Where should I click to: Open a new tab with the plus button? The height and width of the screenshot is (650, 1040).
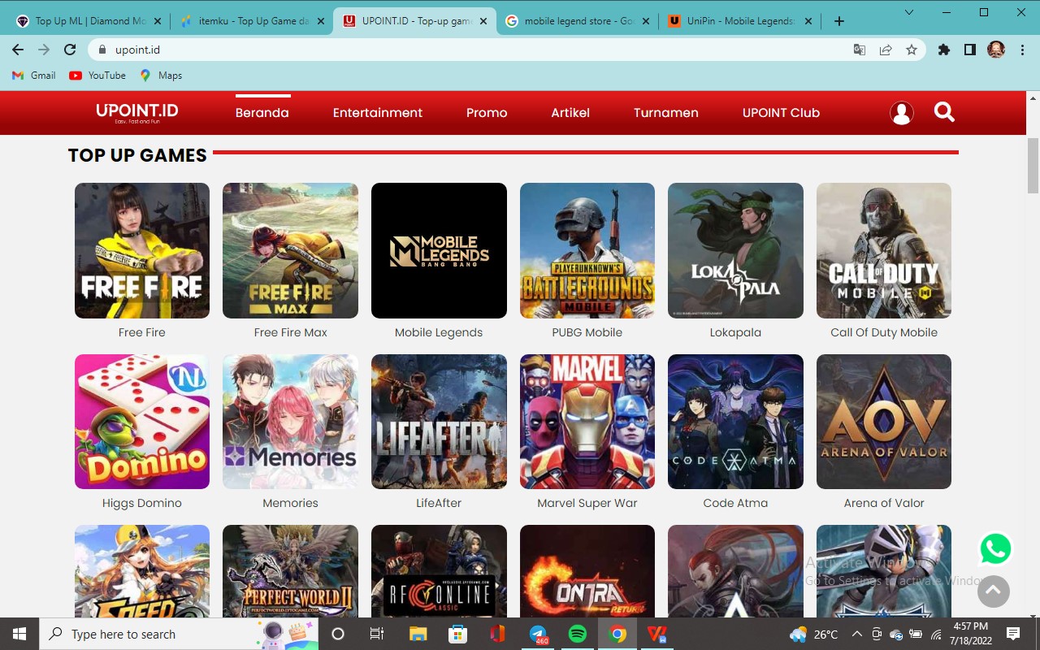839,21
